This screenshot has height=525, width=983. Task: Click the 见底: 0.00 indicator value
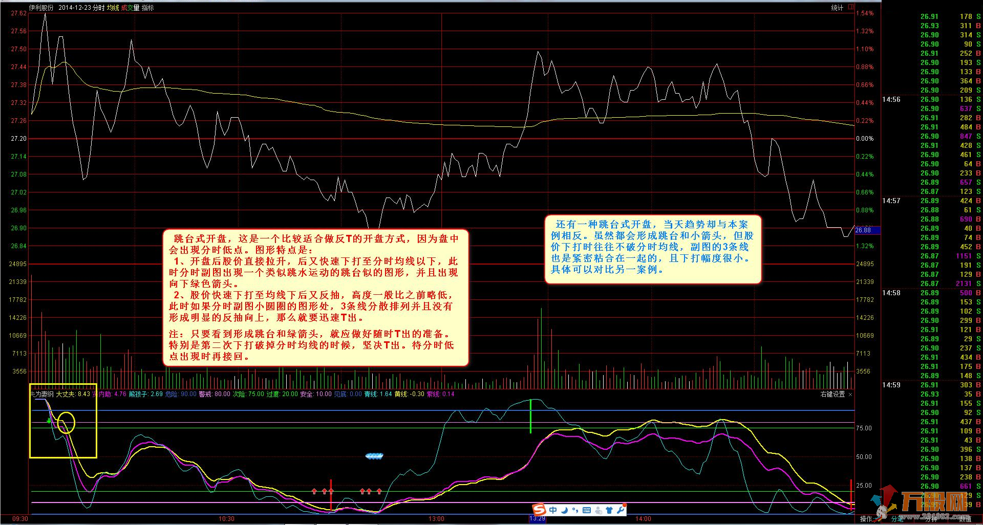[348, 394]
